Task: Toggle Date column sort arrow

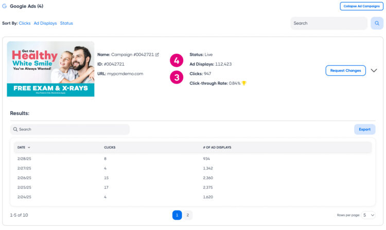Action: point(29,147)
